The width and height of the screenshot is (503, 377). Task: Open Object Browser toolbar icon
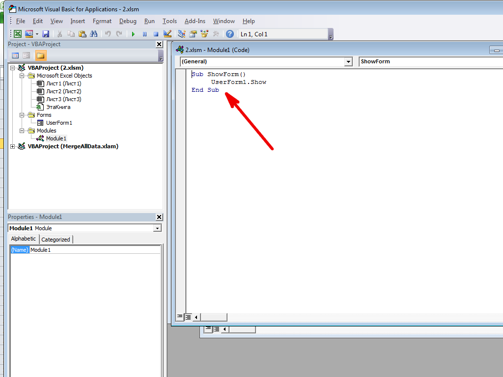pos(204,34)
